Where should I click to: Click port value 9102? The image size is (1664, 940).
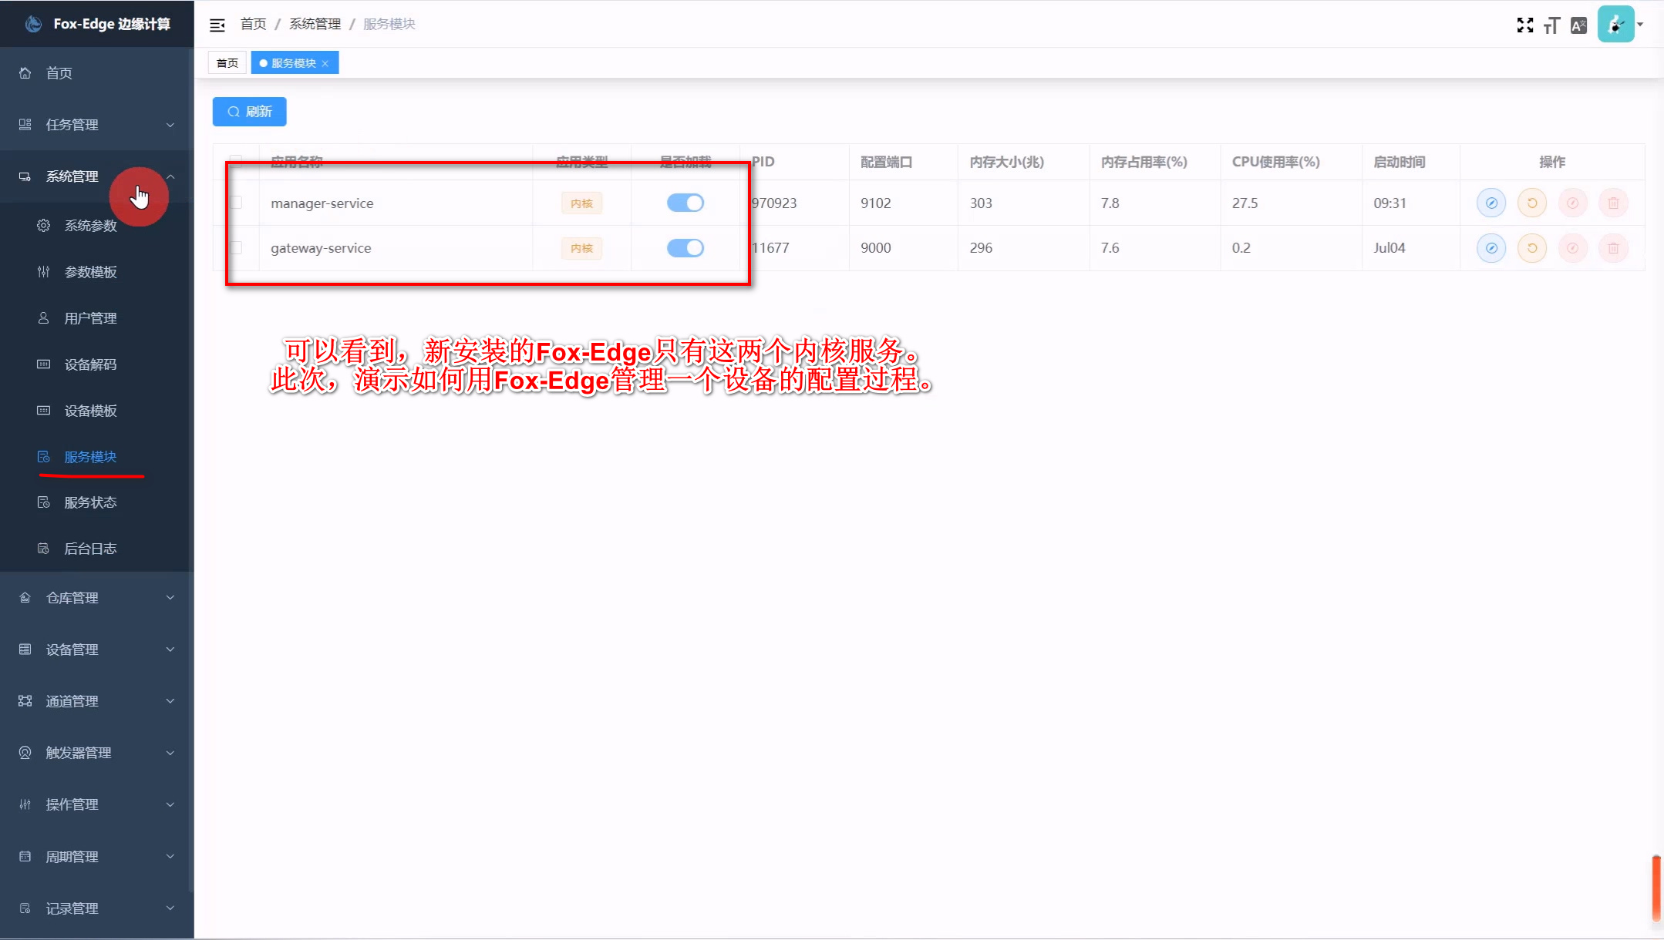tap(876, 203)
